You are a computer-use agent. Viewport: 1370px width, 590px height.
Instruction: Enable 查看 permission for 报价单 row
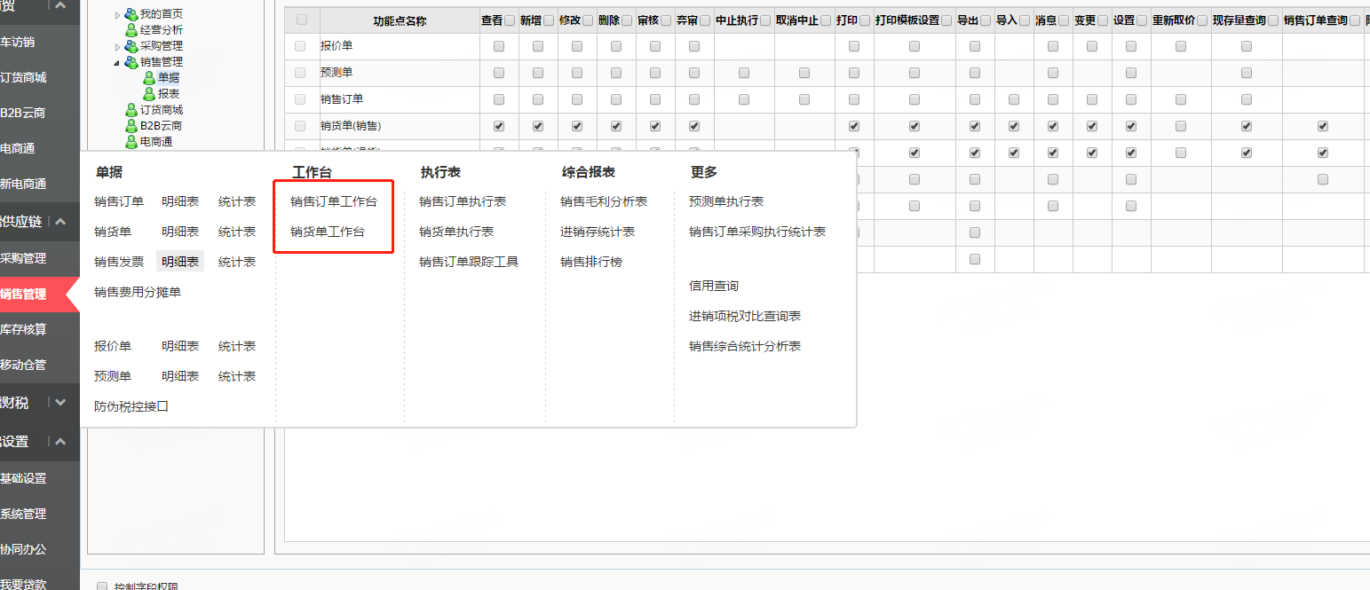click(499, 46)
